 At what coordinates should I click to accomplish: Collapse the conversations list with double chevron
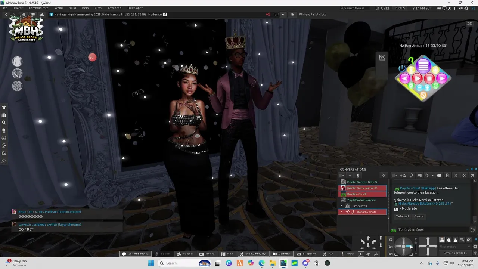click(x=384, y=176)
